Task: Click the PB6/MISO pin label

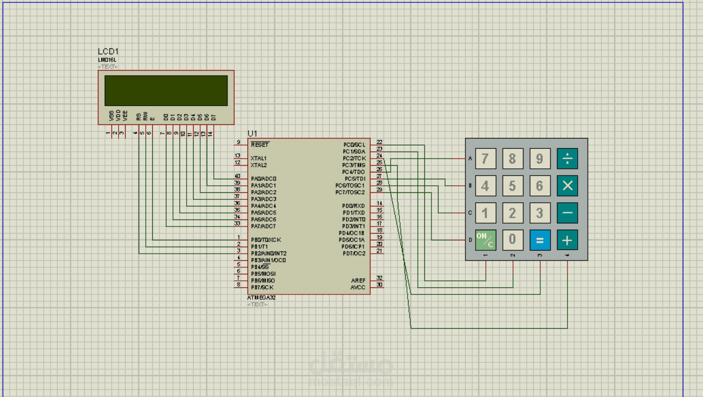Action: pyautogui.click(x=263, y=280)
